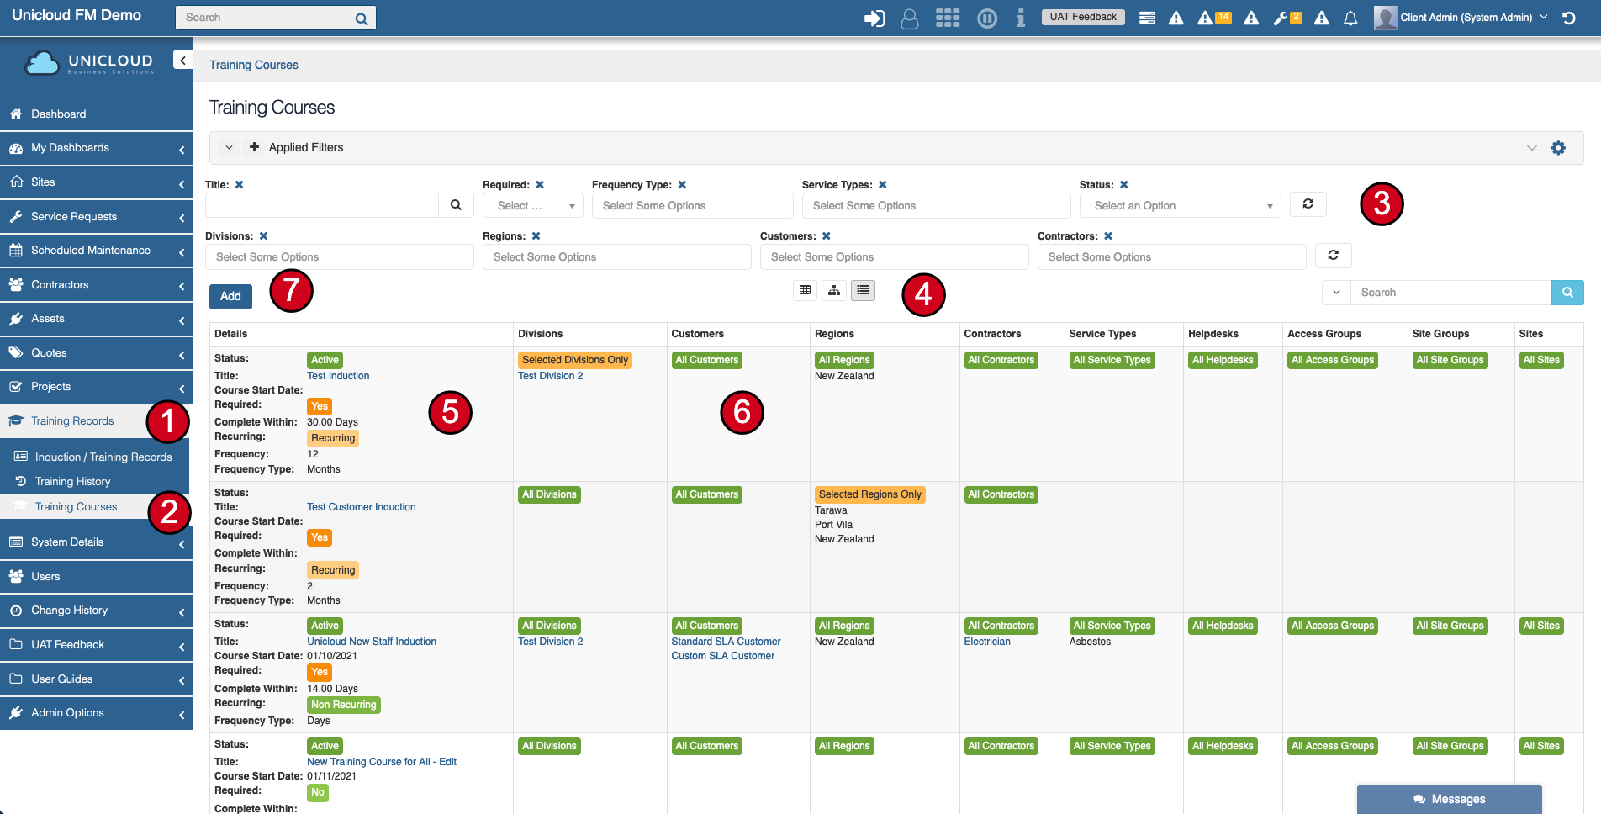Remove the Regions filter with its X
1601x814 pixels.
536,236
